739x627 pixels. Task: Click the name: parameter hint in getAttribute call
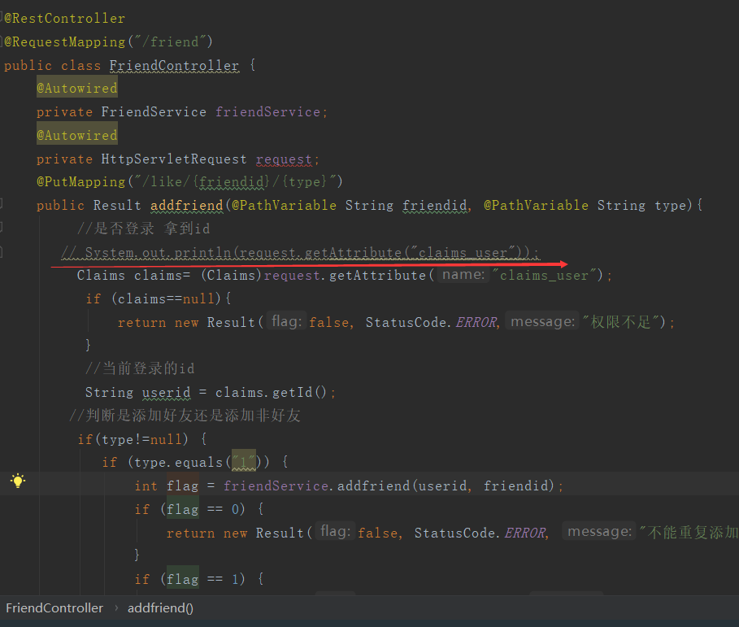[x=462, y=275]
